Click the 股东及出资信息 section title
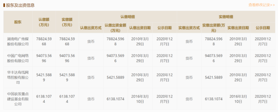The height and width of the screenshot is (112, 278). pyautogui.click(x=20, y=5)
